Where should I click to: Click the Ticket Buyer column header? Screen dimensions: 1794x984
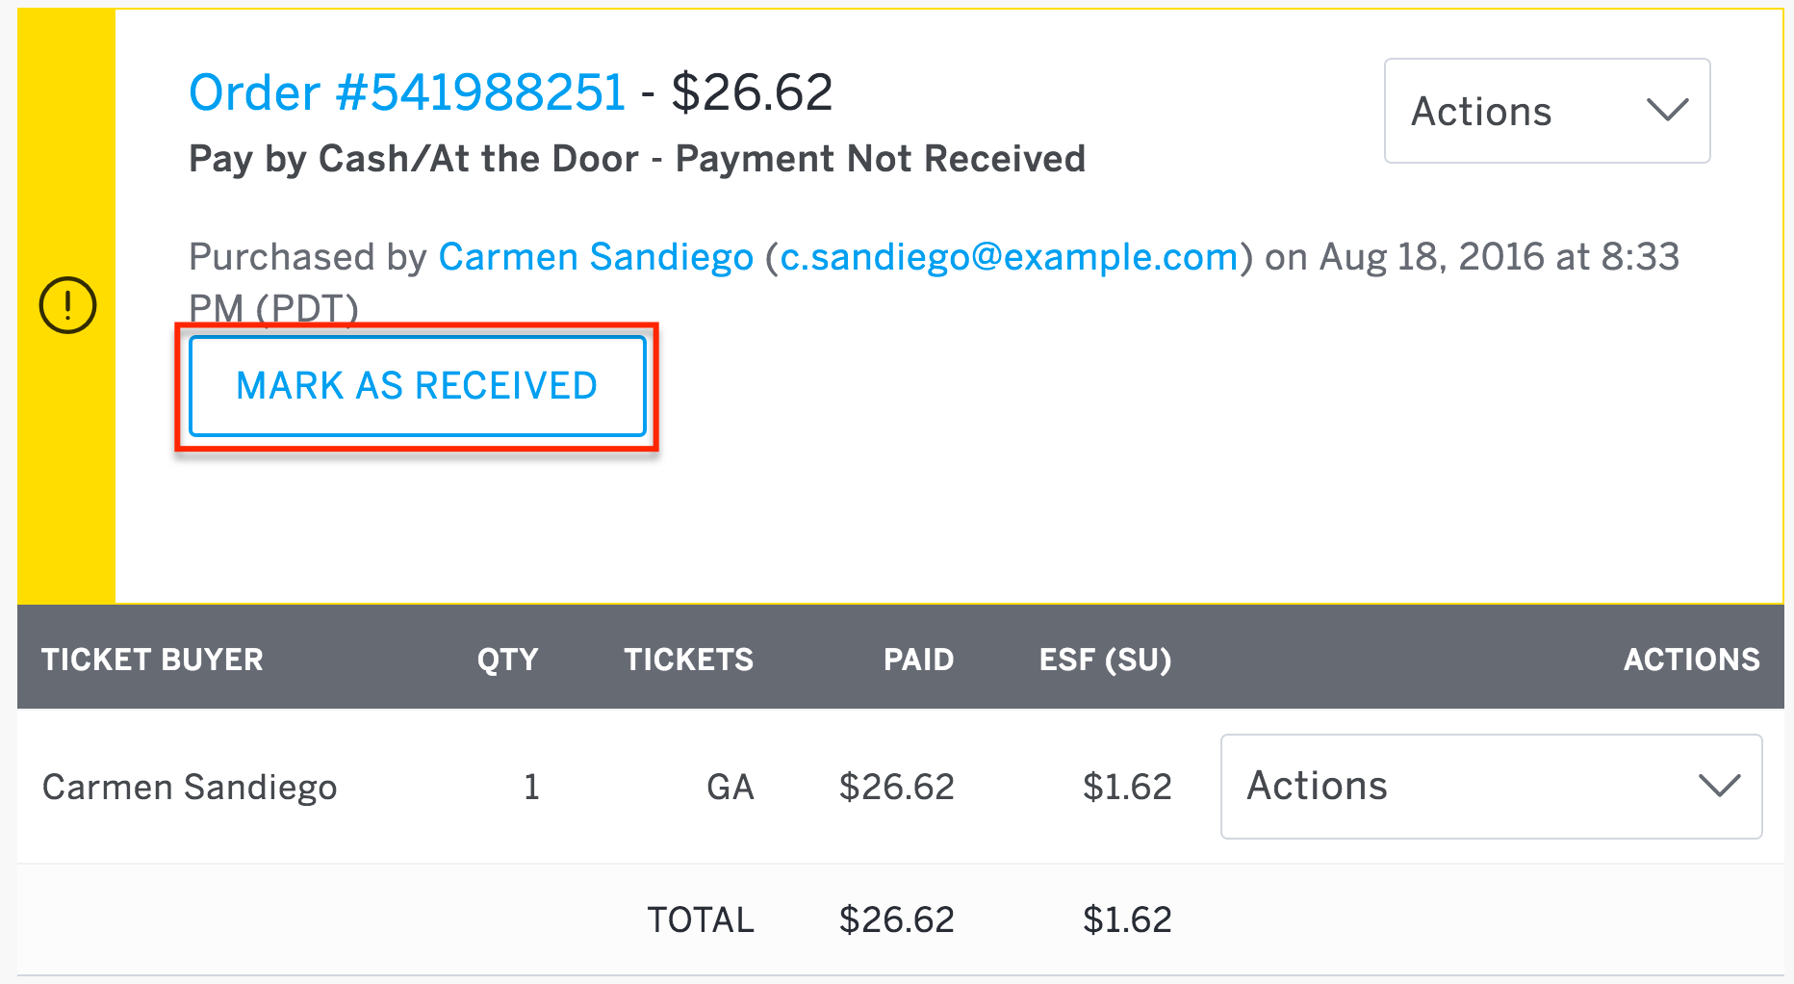[x=152, y=660]
